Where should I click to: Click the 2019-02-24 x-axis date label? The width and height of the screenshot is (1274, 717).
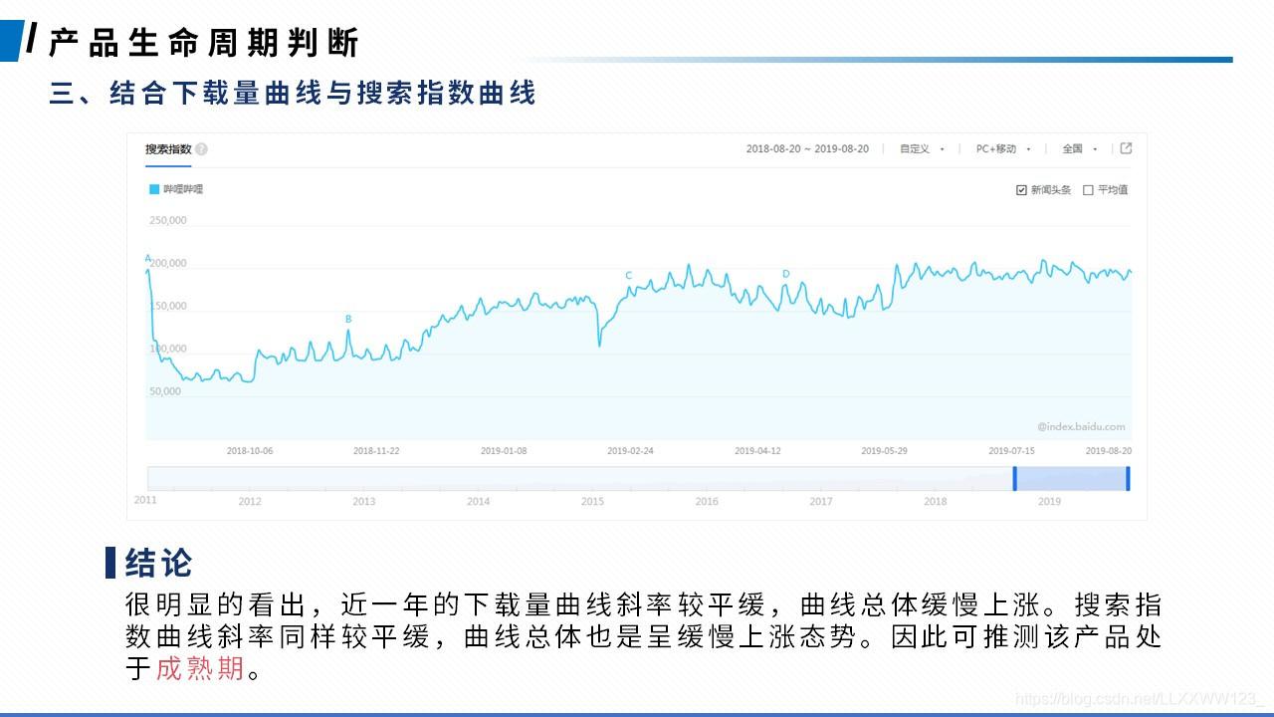(631, 450)
